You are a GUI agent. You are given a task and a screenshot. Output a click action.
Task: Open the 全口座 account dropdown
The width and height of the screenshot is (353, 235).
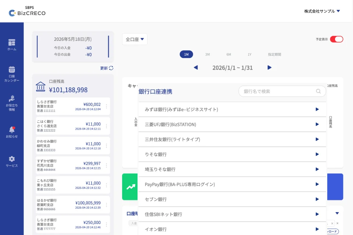click(135, 39)
